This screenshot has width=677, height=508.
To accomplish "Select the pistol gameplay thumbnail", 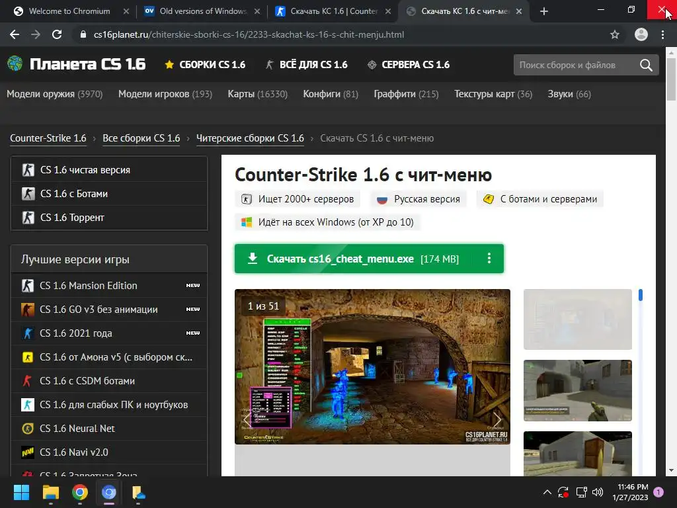I will [x=578, y=390].
